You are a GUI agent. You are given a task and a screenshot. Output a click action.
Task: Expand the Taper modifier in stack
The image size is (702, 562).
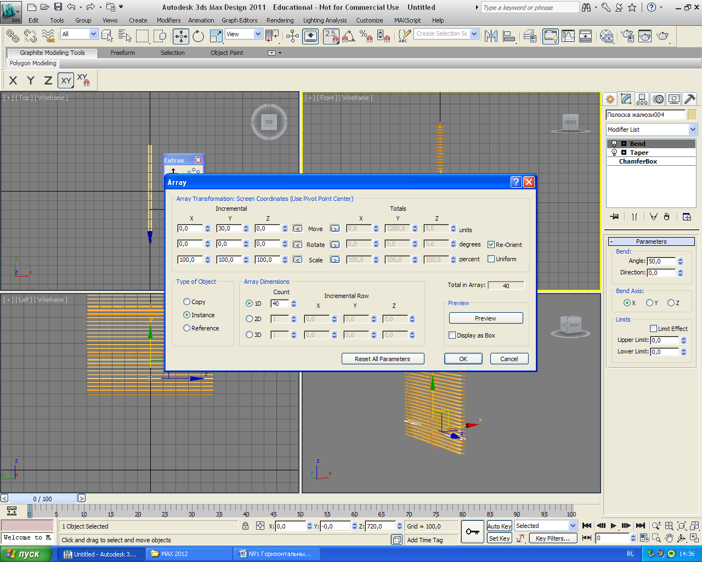point(624,153)
